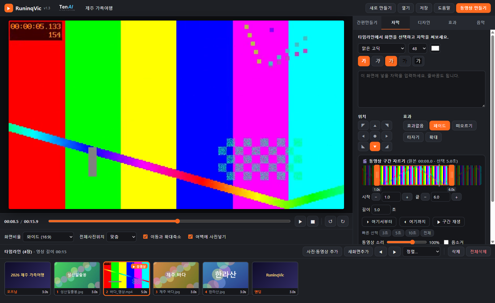The height and width of the screenshot is (303, 495).
Task: Place subtitle at bottom-right position
Action: coord(387,147)
